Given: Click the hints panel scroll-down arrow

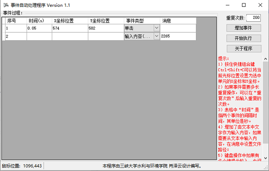Looking at the screenshot, I should tap(266, 158).
